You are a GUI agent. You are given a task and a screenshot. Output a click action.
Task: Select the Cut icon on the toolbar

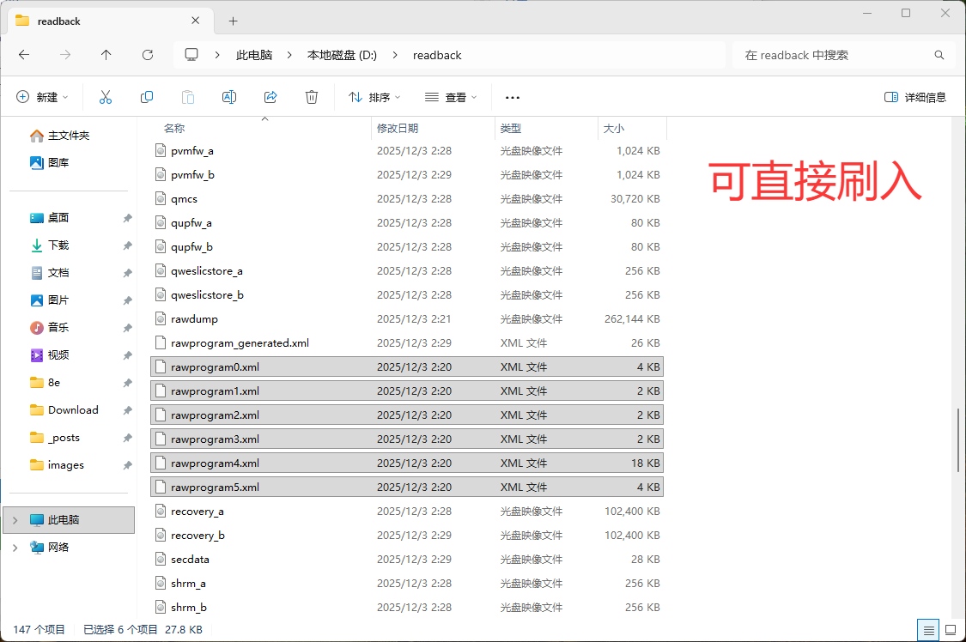click(105, 96)
